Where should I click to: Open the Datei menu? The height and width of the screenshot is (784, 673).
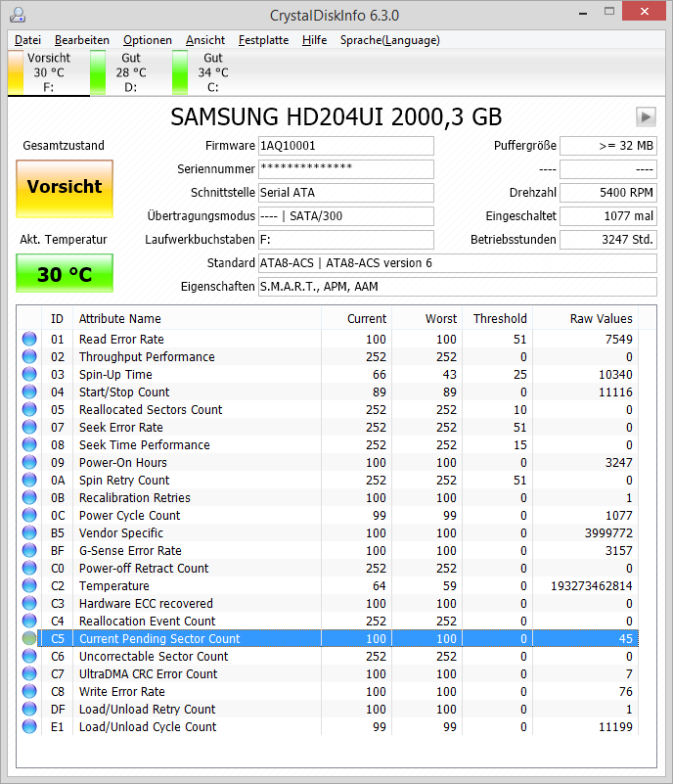tap(28, 40)
